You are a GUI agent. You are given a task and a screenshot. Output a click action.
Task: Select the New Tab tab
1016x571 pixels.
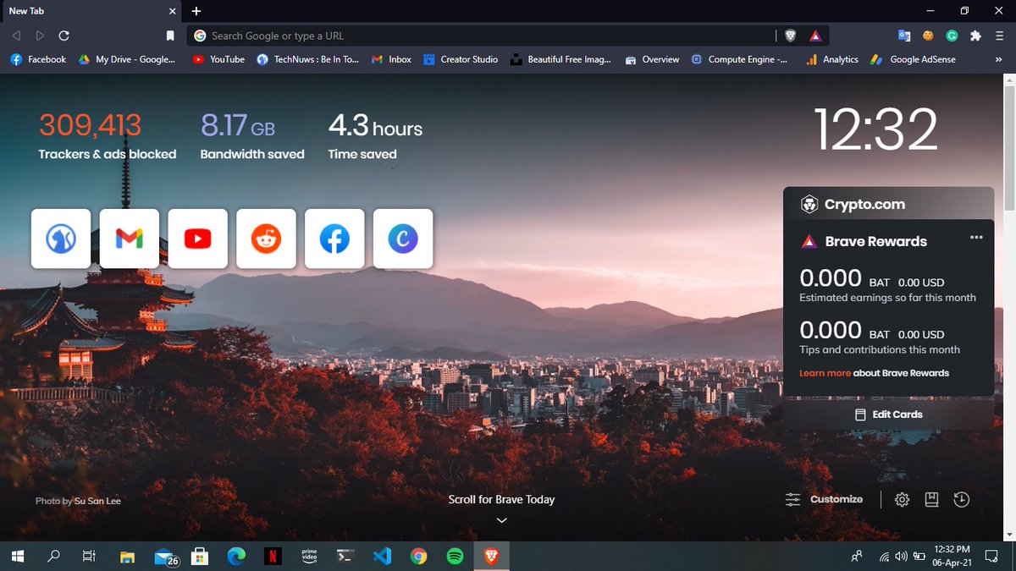click(x=91, y=11)
